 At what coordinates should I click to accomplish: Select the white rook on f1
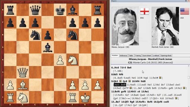(x=72, y=97)
